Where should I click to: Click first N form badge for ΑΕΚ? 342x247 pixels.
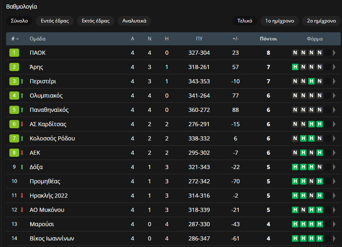point(295,153)
